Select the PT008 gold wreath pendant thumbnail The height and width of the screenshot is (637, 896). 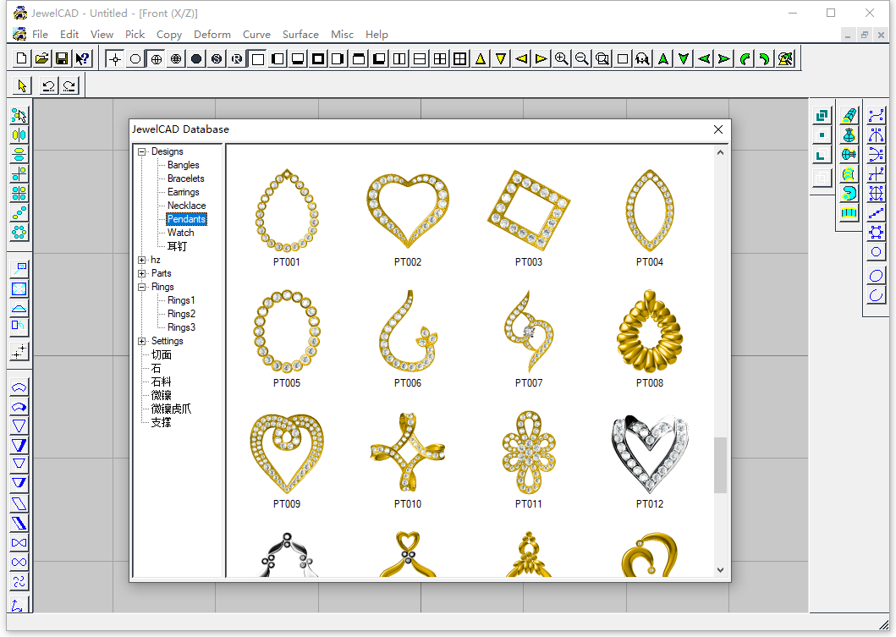click(650, 332)
